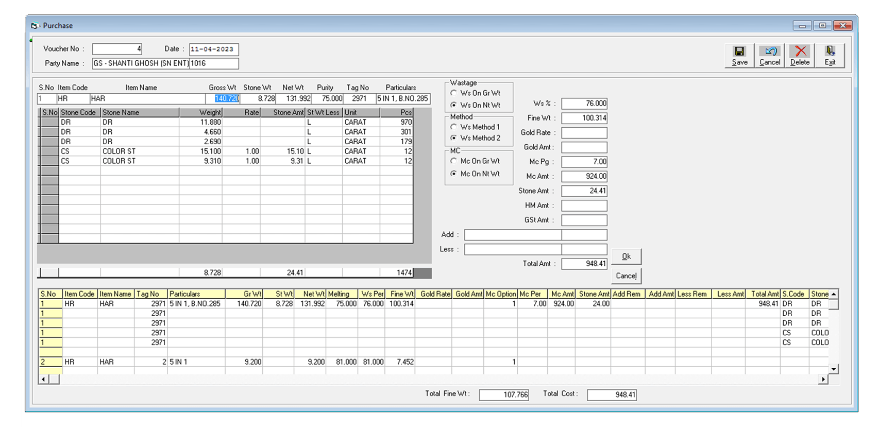This screenshot has height=428, width=879.
Task: Click bottom grid Particulars cell 5 IN 1, B.NO.285
Action: [x=196, y=304]
